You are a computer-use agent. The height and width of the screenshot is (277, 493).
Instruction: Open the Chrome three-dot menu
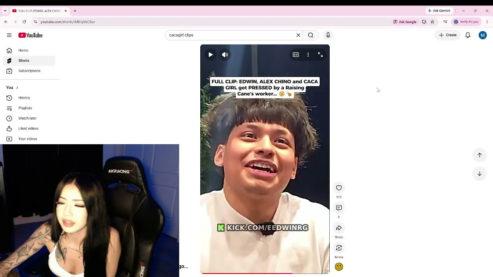pyautogui.click(x=487, y=22)
